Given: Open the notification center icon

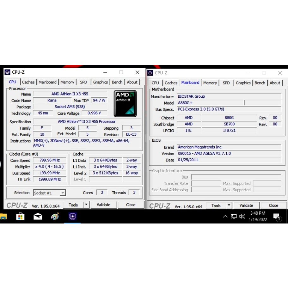Looking at the screenshot, I should click(277, 217).
